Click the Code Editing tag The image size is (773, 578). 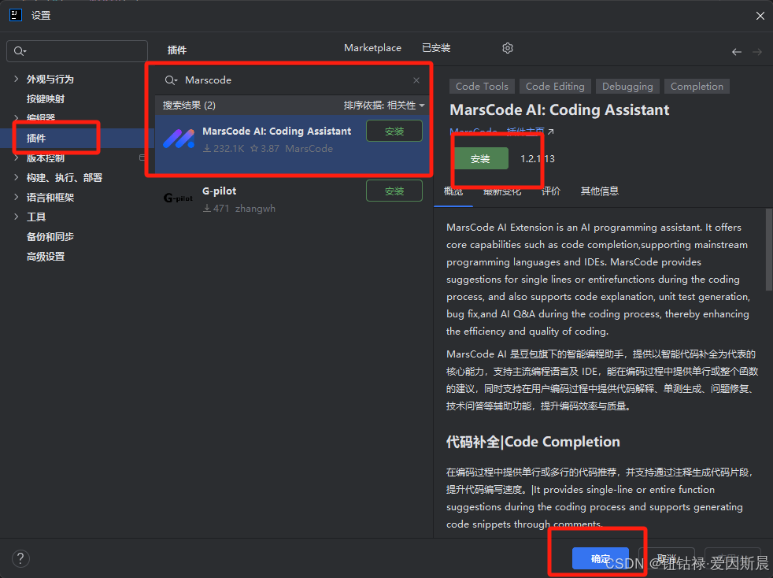555,87
